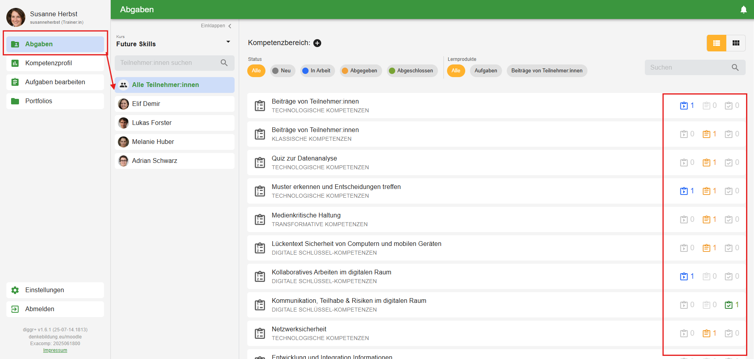Switch to list view layout
Screen dimensions: 754x359
pyautogui.click(x=716, y=43)
